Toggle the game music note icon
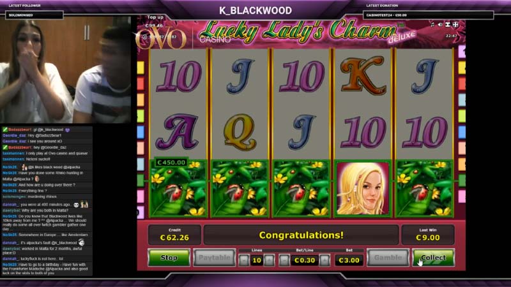This screenshot has height=287, width=511. coord(432,25)
